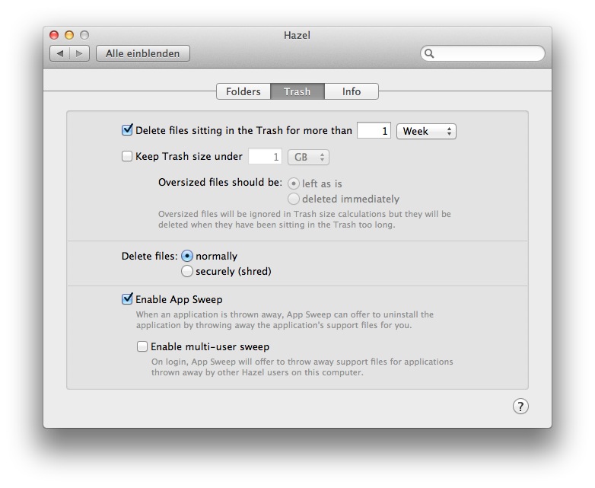Select normally delete files radio button
The image size is (595, 488).
point(187,256)
